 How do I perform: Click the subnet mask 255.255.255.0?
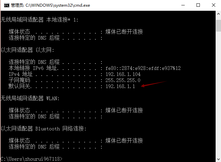click(123, 80)
